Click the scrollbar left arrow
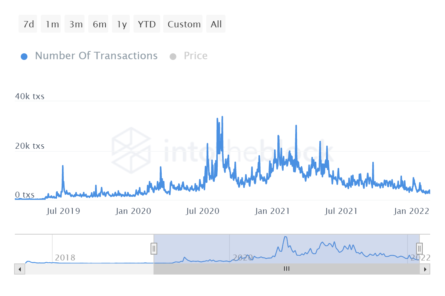The width and height of the screenshot is (445, 296). (x=19, y=269)
